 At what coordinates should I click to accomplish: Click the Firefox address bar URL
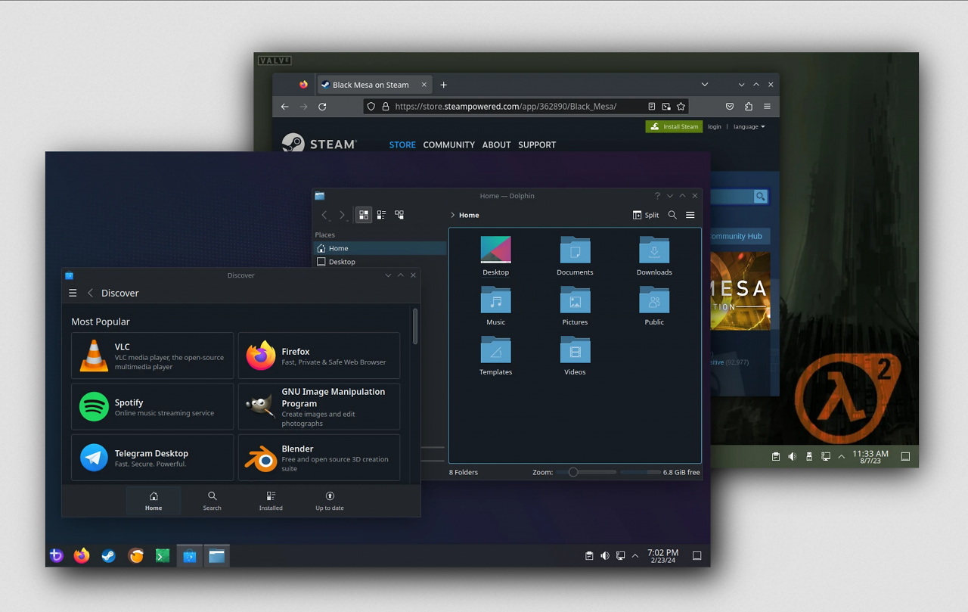tap(506, 107)
